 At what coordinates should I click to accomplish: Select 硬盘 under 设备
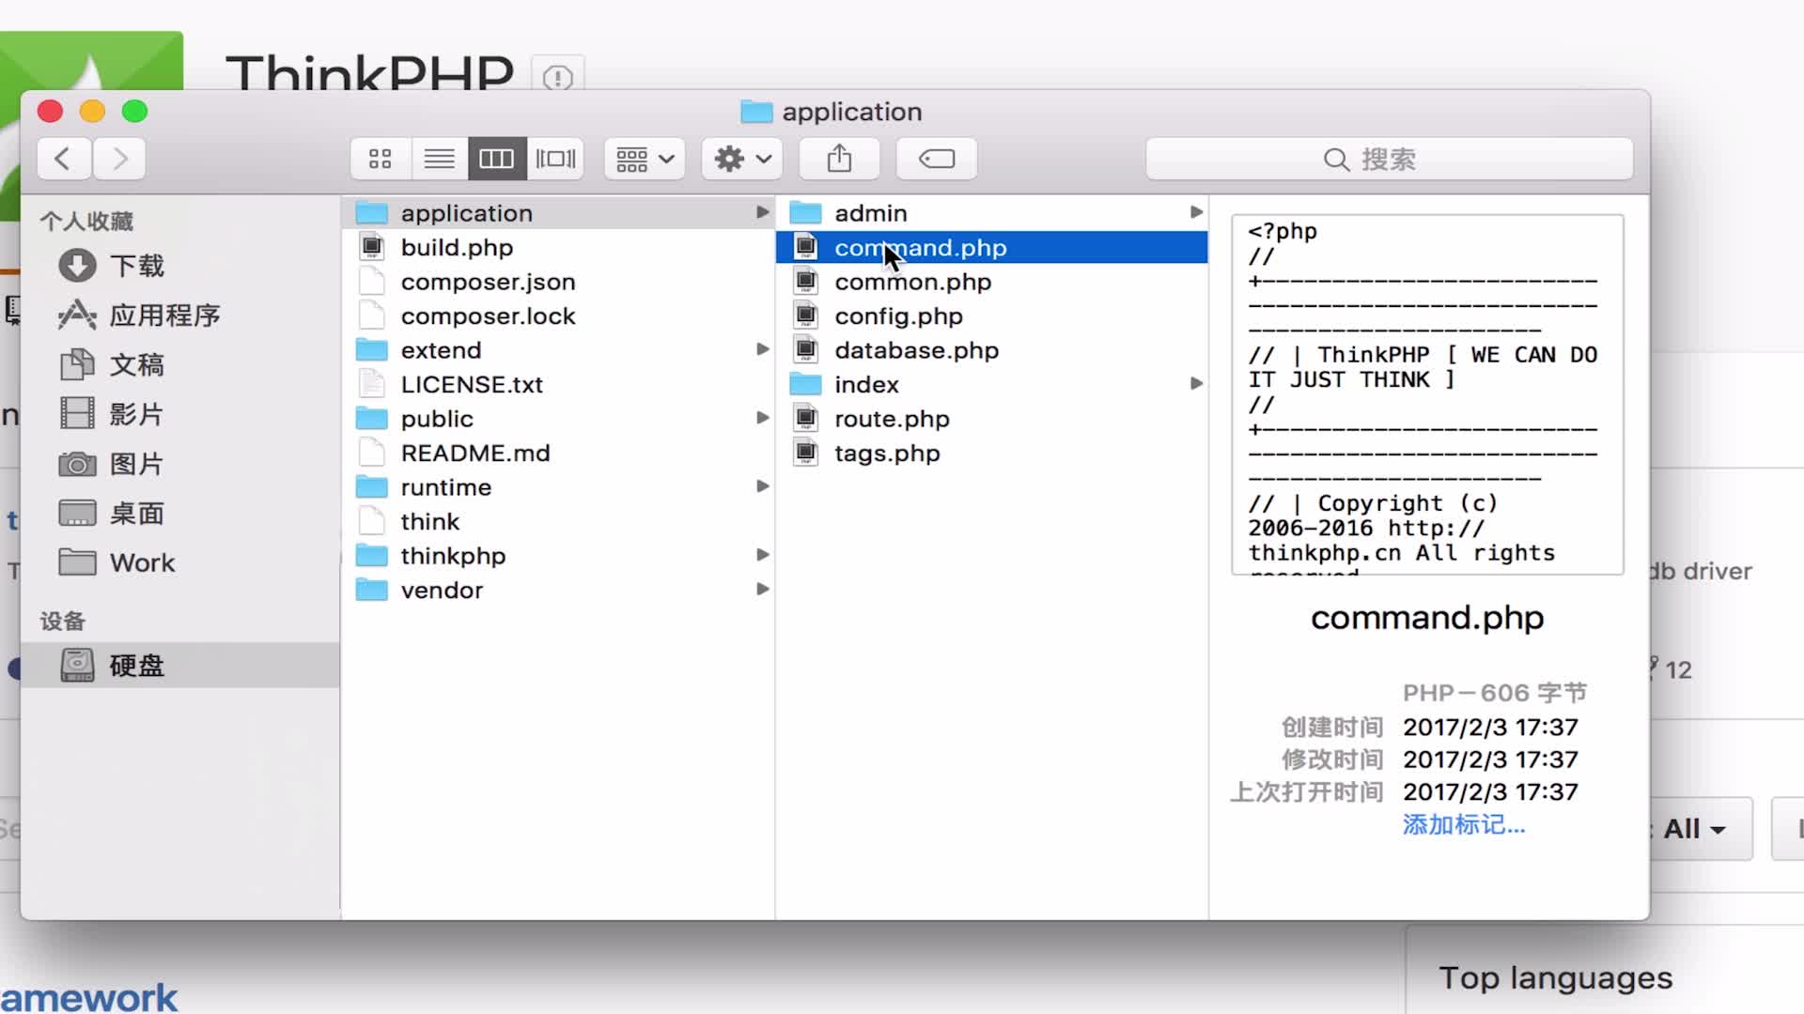(x=180, y=666)
